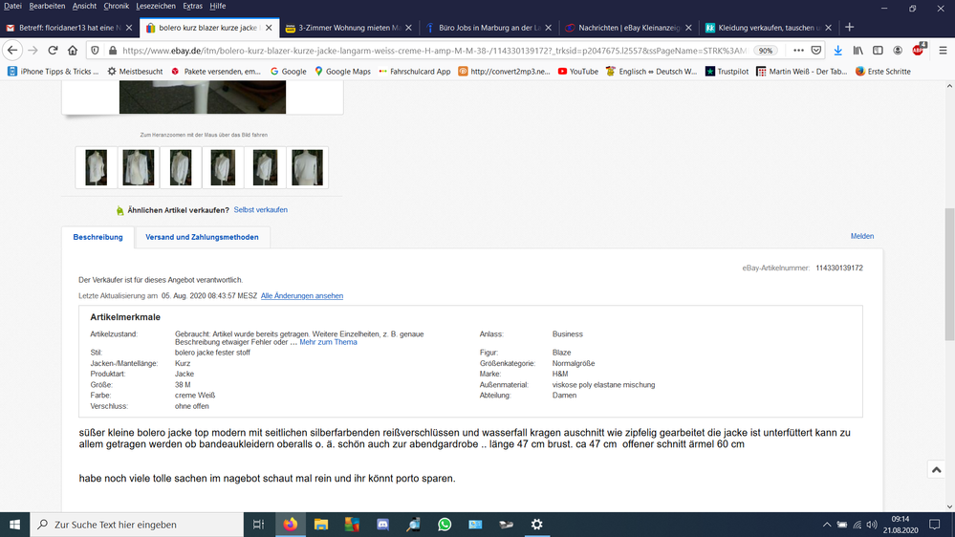This screenshot has width=955, height=537.
Task: Select first jacket thumbnail image
Action: [x=97, y=167]
